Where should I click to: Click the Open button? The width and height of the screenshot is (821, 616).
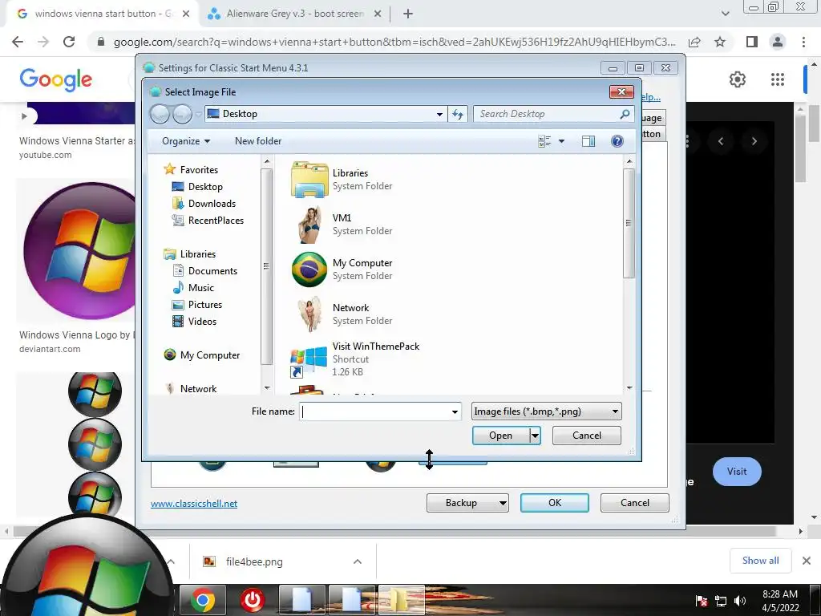tap(500, 436)
